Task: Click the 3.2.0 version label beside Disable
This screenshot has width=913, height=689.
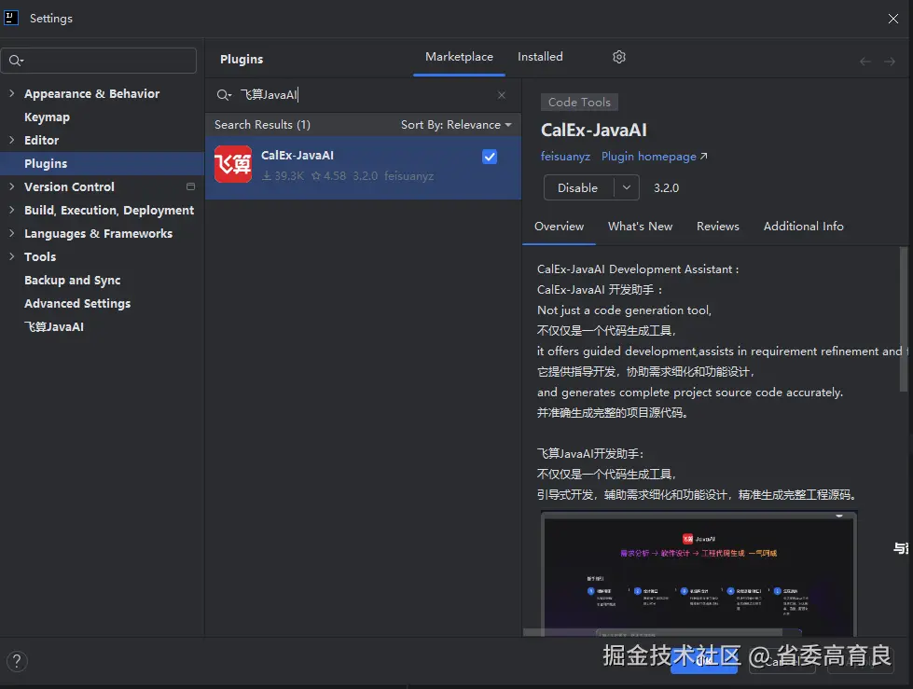Action: pos(666,188)
